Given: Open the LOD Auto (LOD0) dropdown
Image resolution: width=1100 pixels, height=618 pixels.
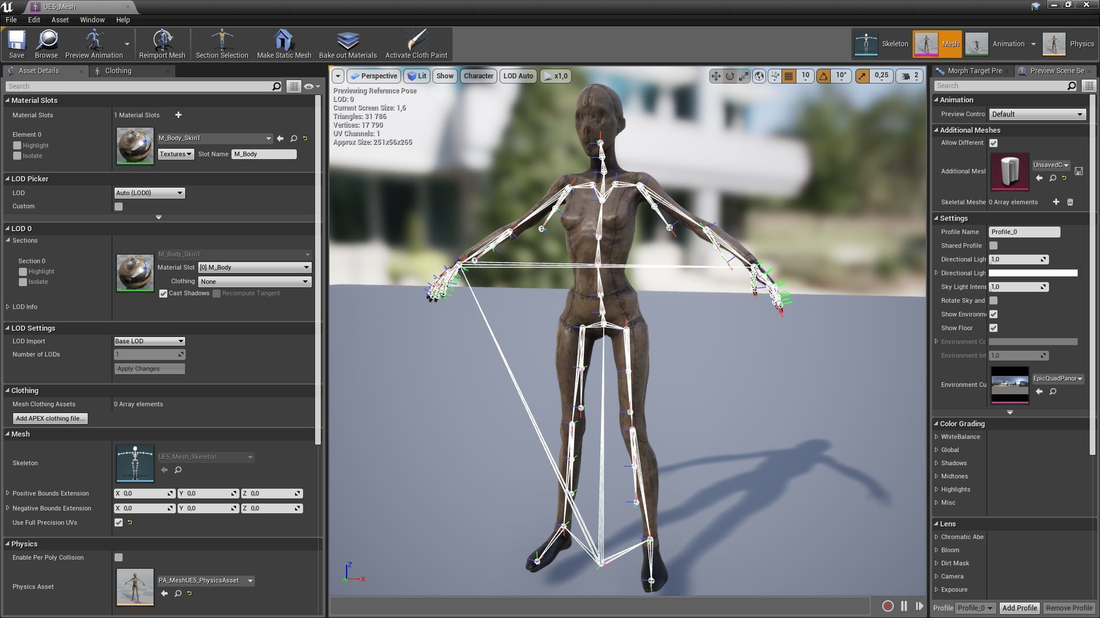Looking at the screenshot, I should point(149,193).
